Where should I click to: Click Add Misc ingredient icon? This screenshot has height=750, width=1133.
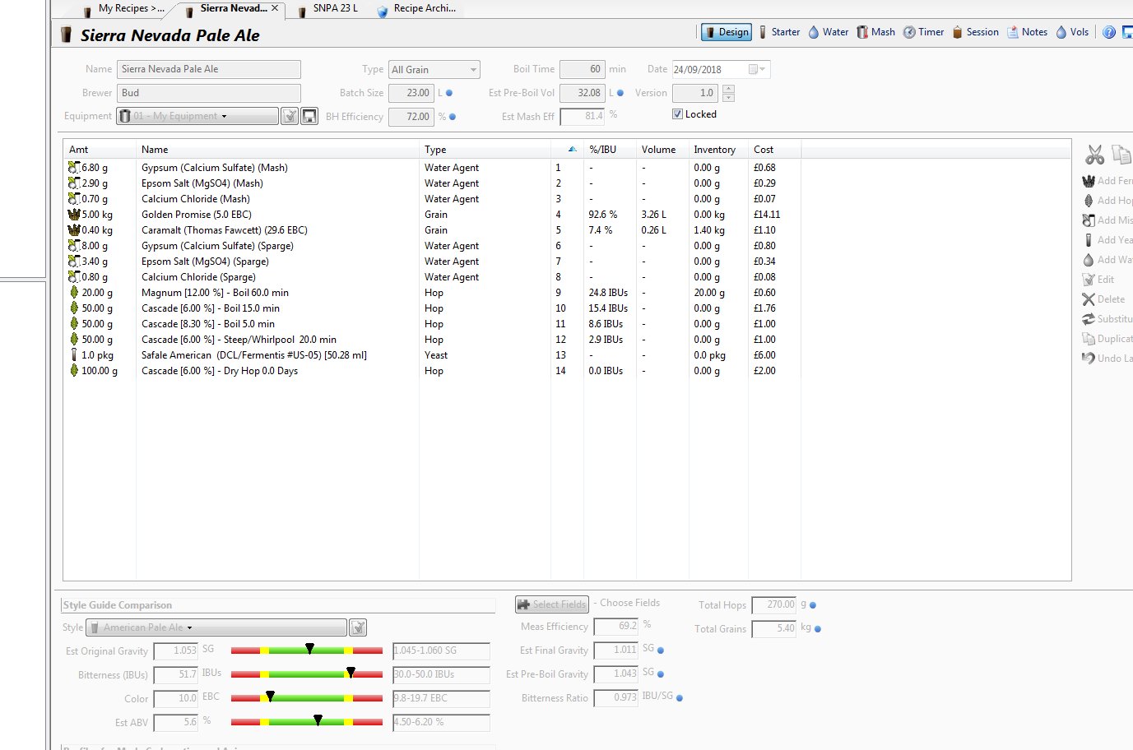point(1089,220)
